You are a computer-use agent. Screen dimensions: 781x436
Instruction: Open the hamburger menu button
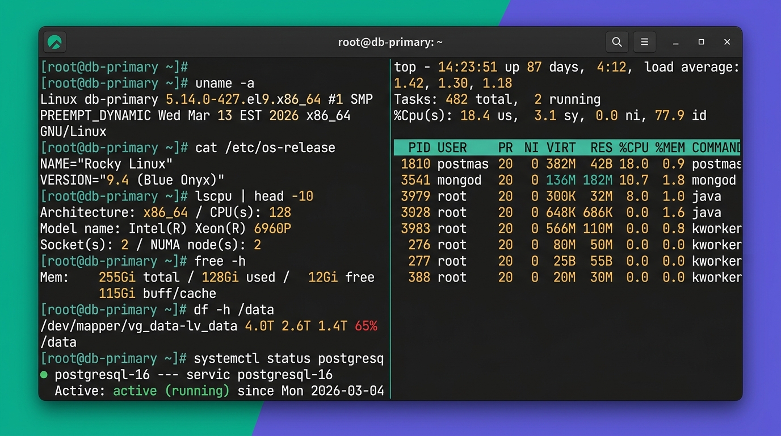click(x=645, y=42)
